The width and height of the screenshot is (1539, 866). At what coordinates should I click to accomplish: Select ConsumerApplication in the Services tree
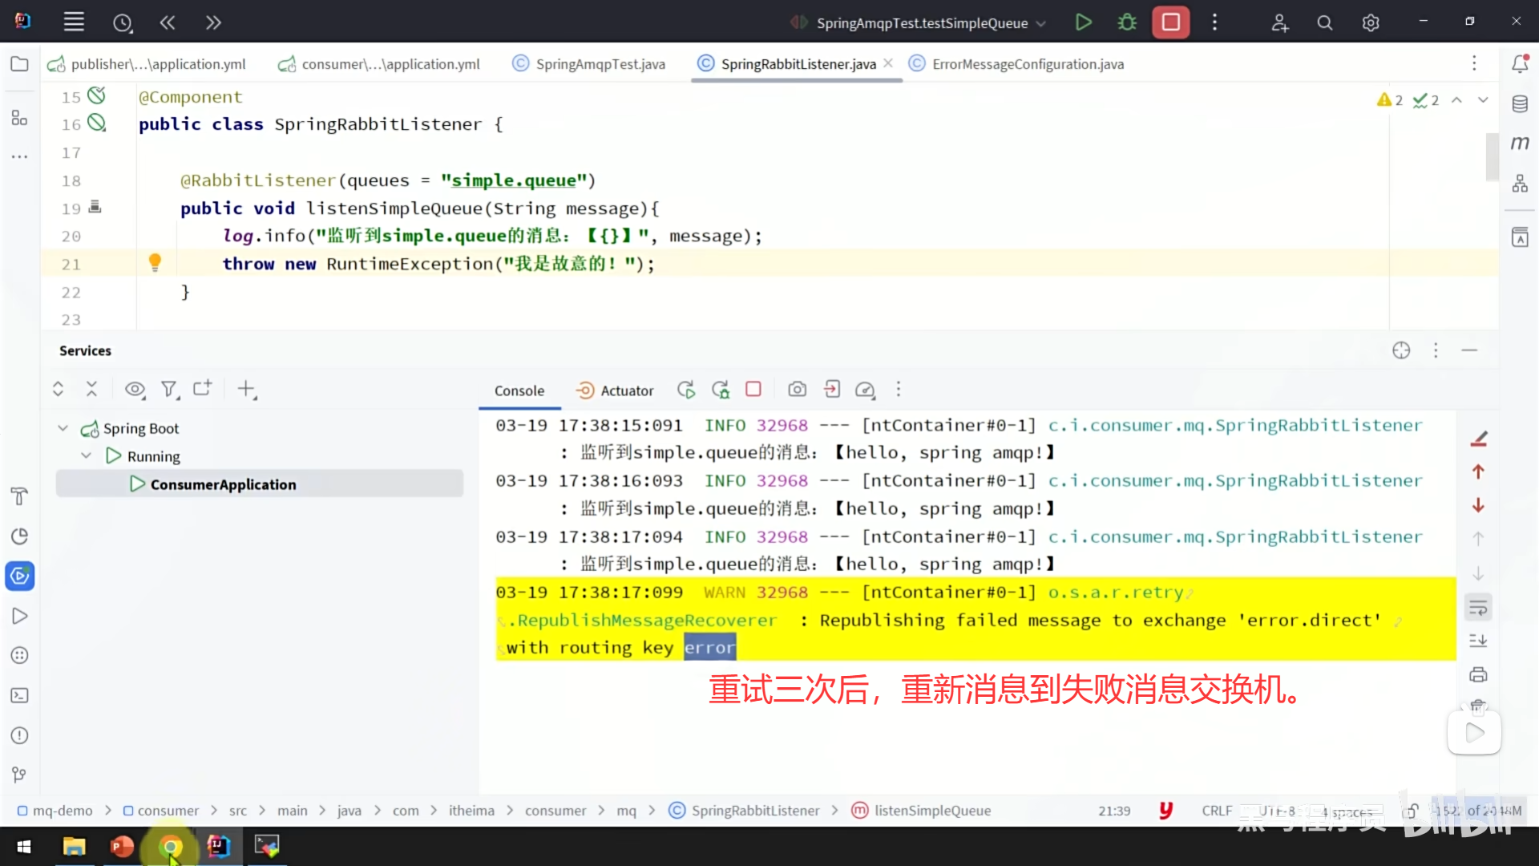point(223,484)
